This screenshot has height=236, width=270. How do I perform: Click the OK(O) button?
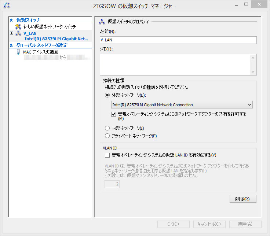pos(174,224)
